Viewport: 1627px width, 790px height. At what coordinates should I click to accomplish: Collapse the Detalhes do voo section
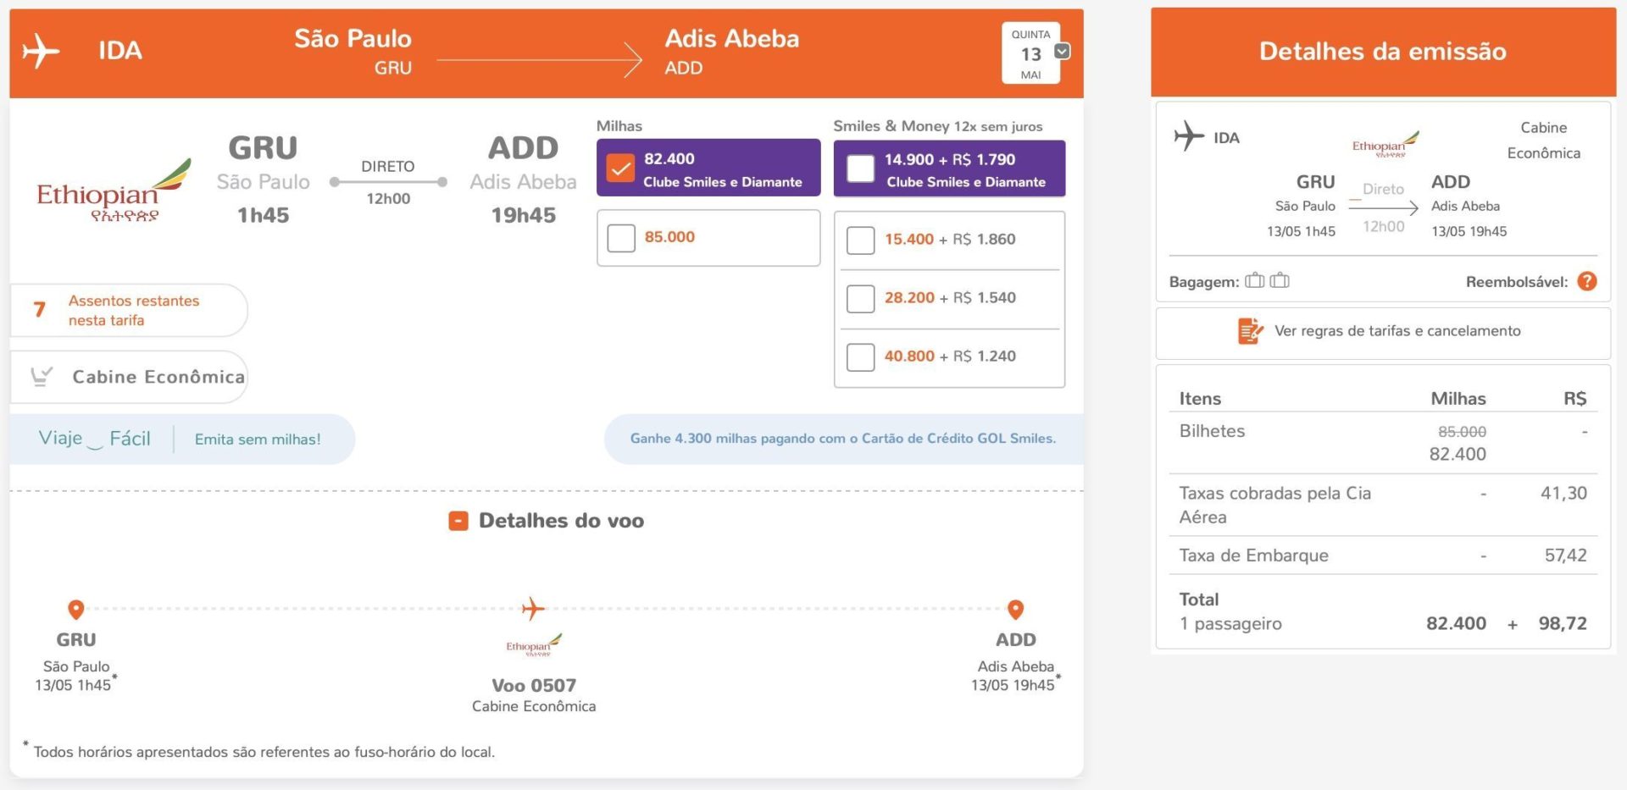pyautogui.click(x=458, y=521)
